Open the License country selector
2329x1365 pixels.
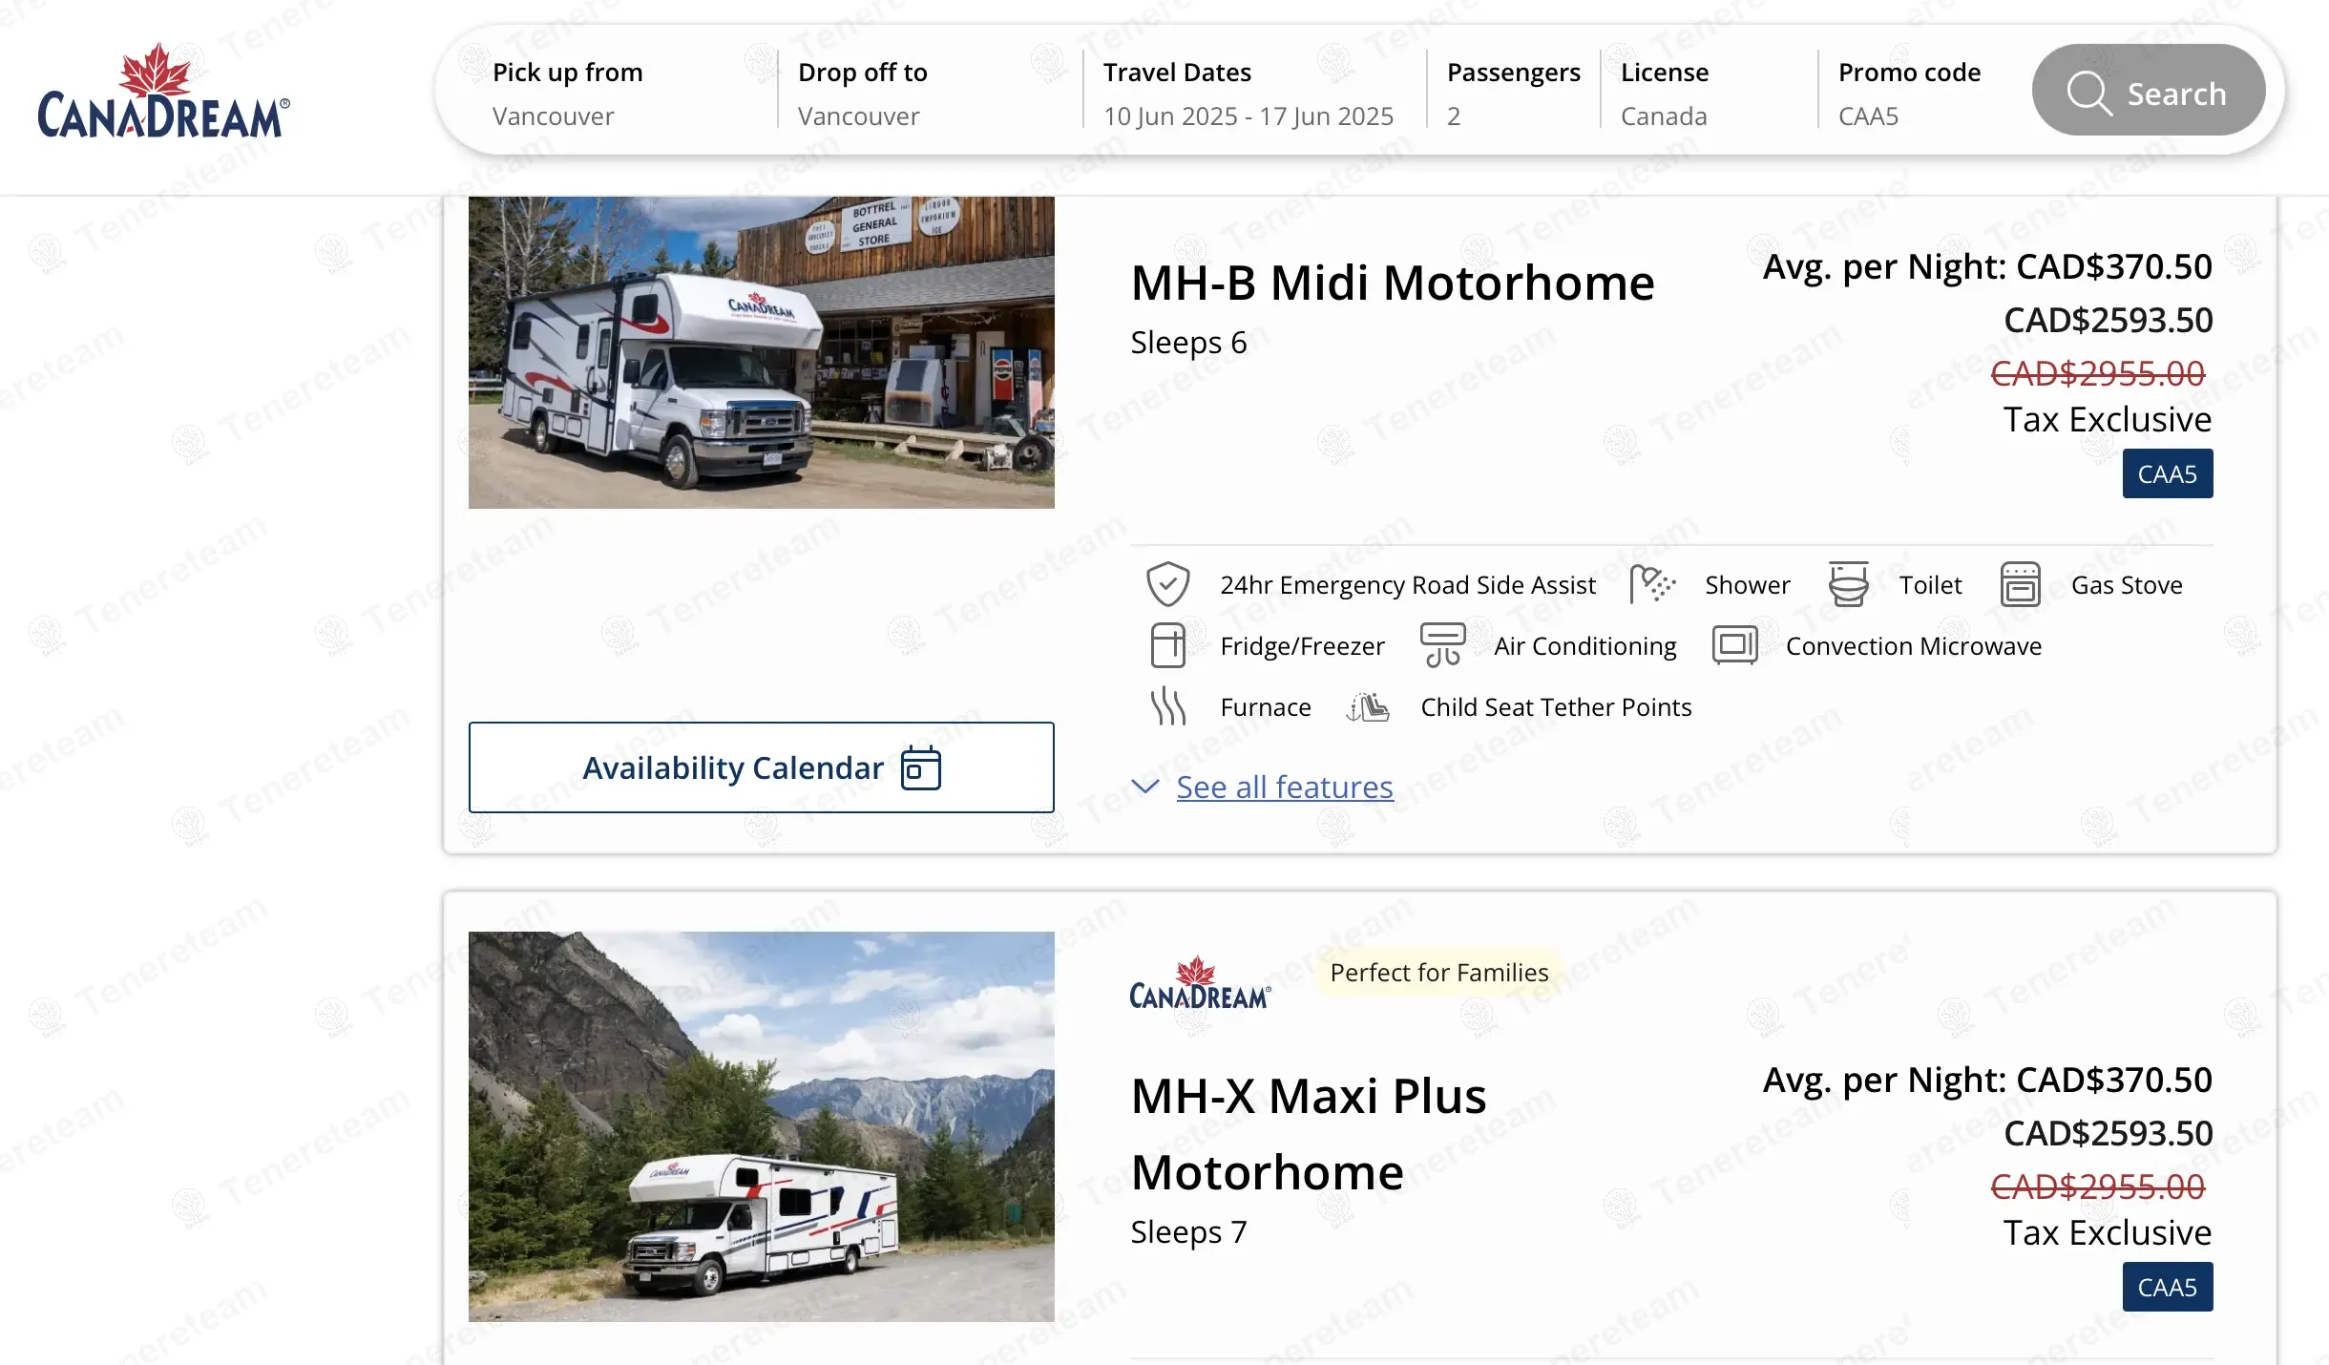coord(1709,94)
